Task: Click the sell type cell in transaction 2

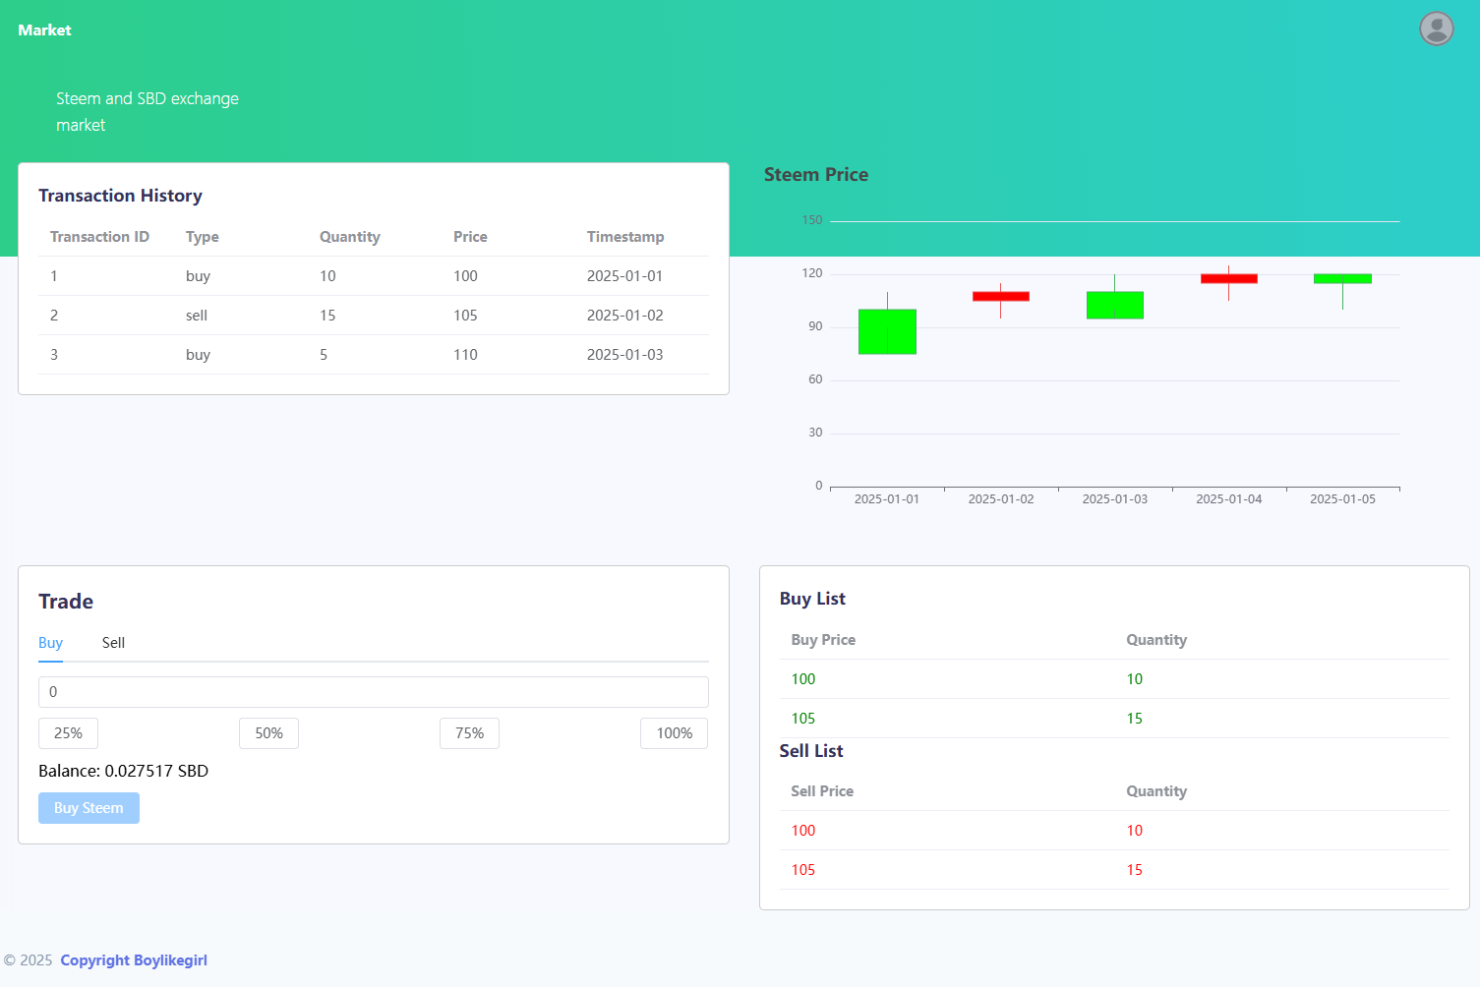Action: click(x=197, y=316)
